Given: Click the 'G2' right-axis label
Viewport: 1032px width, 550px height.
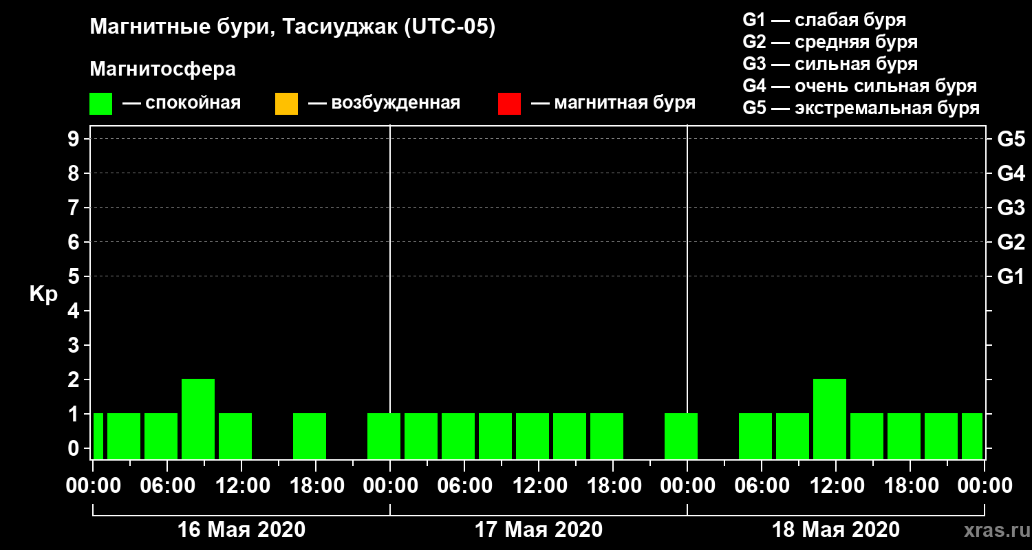Looking at the screenshot, I should coord(1011,242).
